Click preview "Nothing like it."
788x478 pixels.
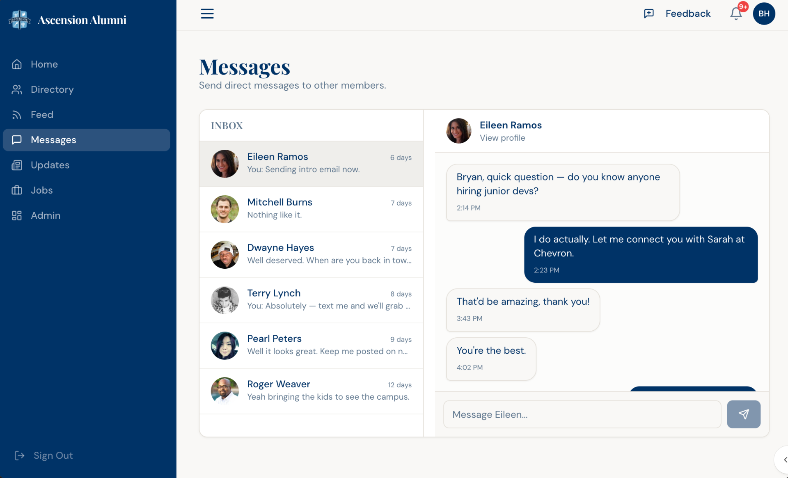tap(275, 215)
